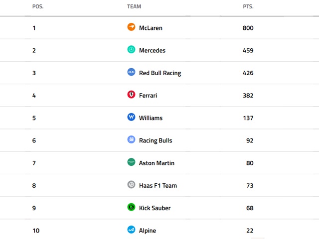This screenshot has width=319, height=239.
Task: Click McLaren's 800 points value
Action: click(x=248, y=28)
